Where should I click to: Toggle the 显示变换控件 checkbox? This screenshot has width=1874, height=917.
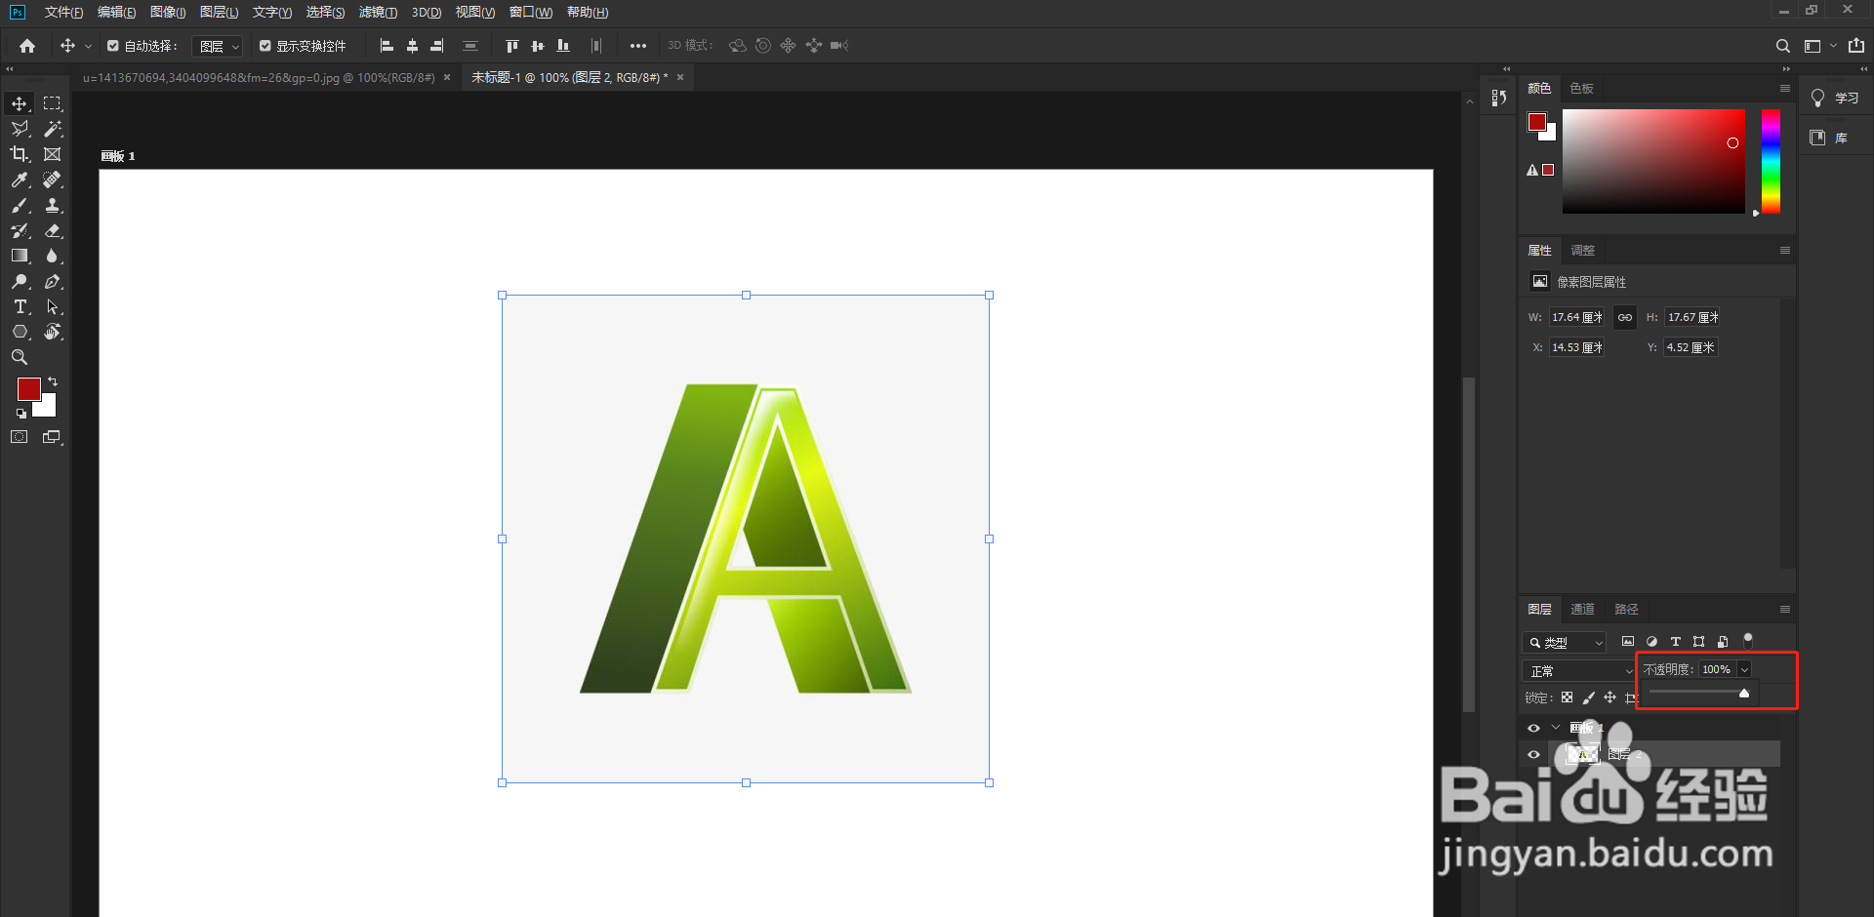(x=265, y=46)
